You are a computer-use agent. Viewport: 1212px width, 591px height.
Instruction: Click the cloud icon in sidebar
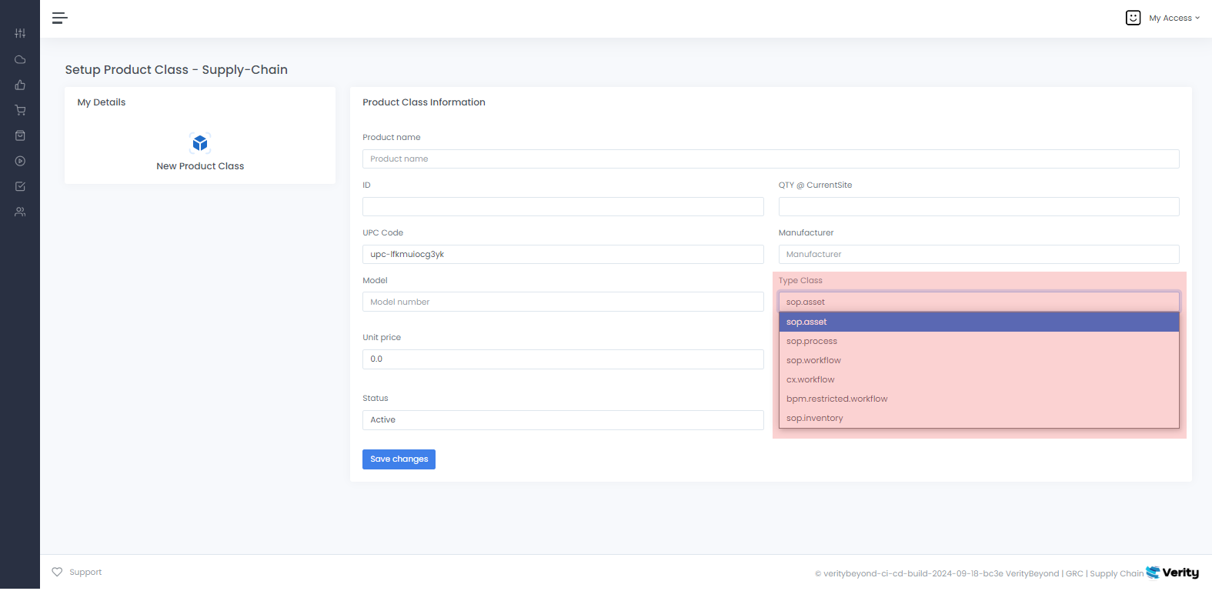point(20,59)
